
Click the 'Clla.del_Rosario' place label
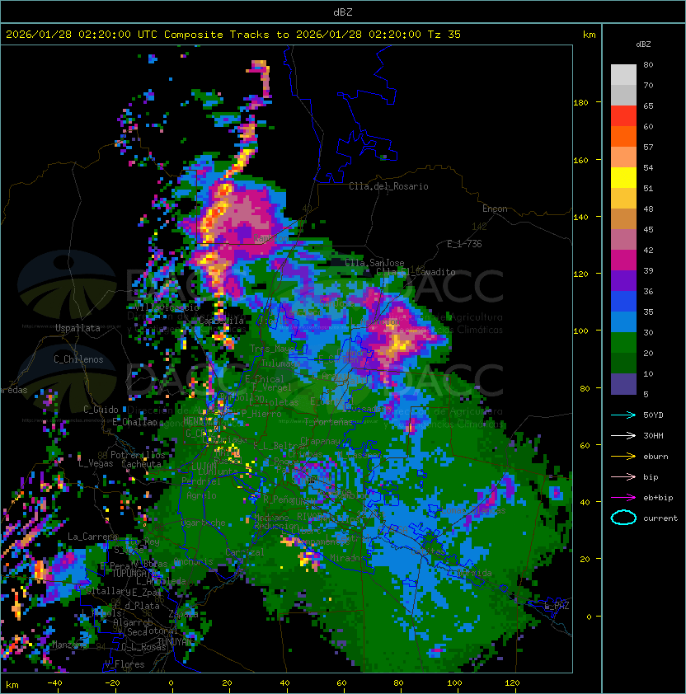coord(388,186)
